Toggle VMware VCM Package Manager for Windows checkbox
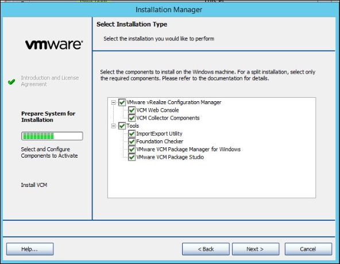 (132, 149)
